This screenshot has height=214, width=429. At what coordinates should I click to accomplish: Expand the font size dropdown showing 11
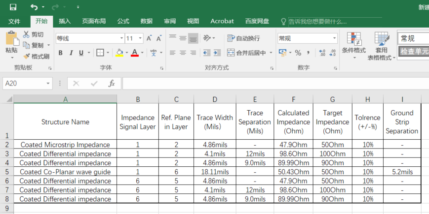point(140,38)
